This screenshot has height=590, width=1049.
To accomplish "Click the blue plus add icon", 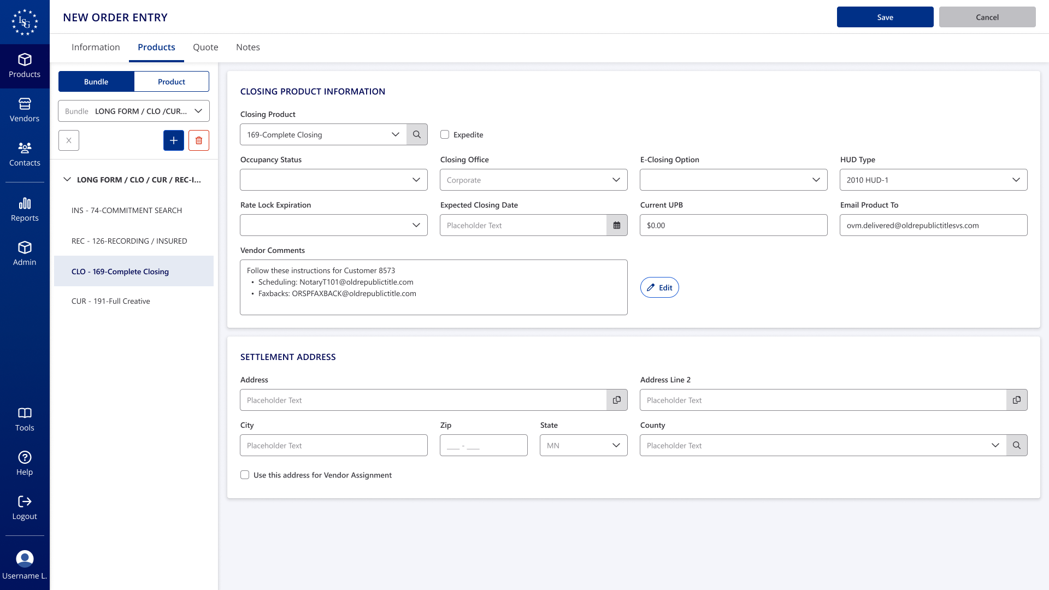I will (x=174, y=140).
